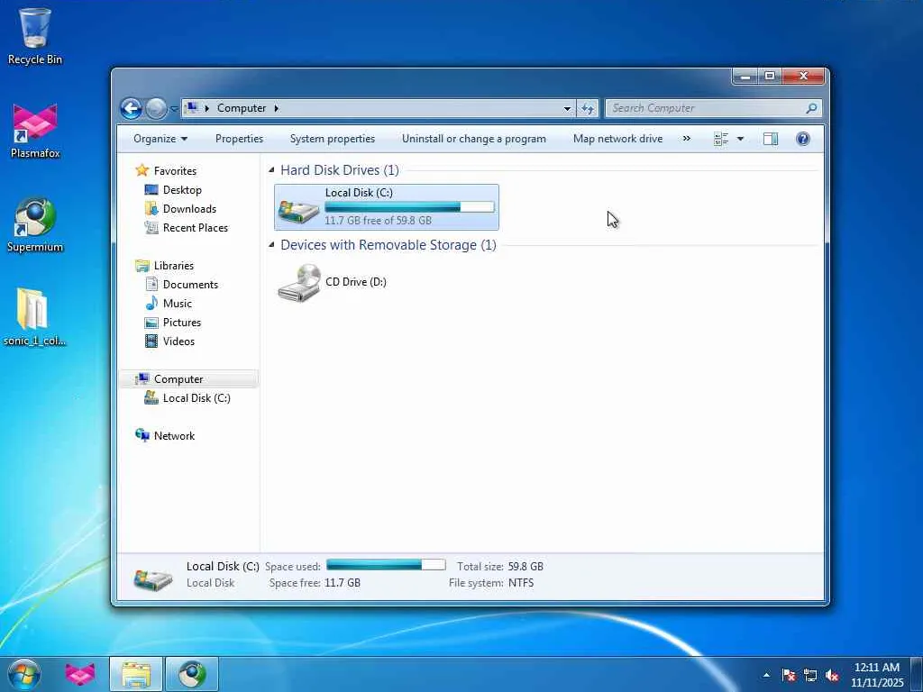Open the view options dropdown arrow
This screenshot has width=923, height=692.
(741, 139)
